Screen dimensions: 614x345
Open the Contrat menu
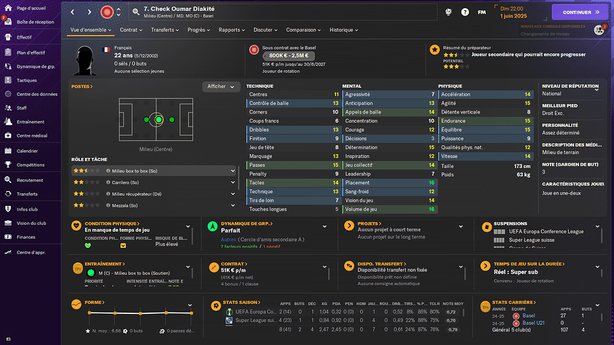131,30
